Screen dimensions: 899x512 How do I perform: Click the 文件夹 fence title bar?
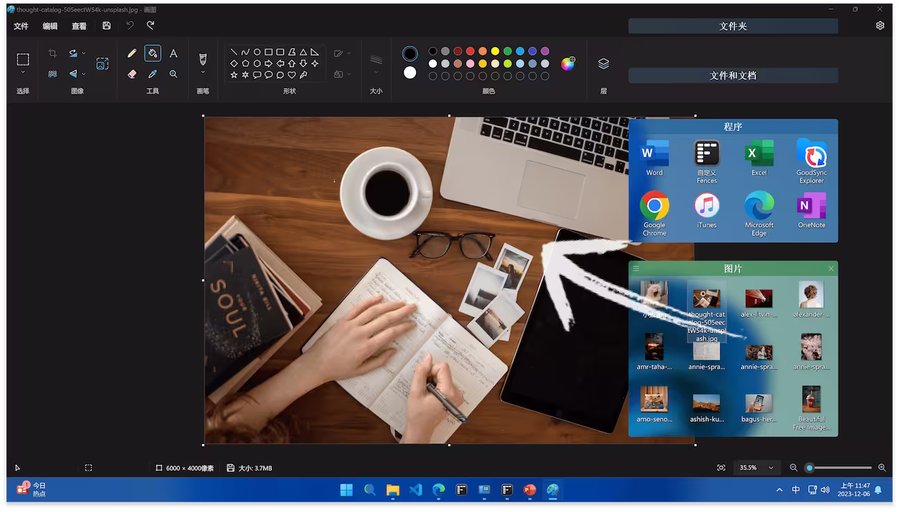733,26
